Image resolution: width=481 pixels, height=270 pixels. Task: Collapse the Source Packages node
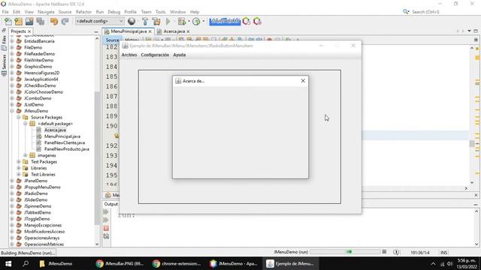pos(18,117)
